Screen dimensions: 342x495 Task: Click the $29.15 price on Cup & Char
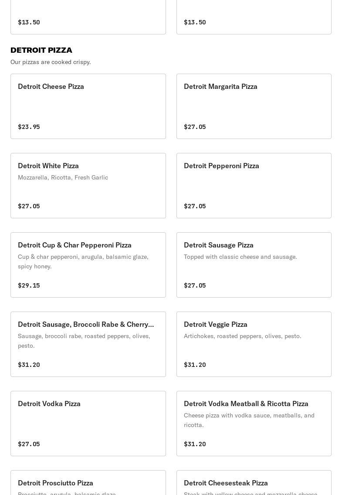(29, 285)
